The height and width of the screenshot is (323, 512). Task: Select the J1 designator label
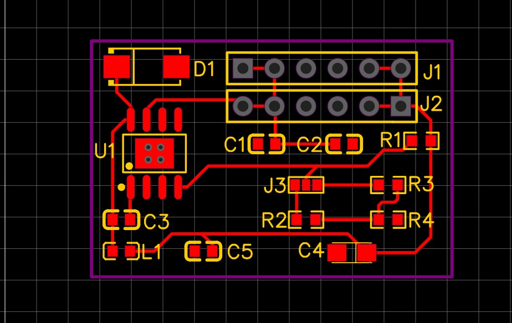coord(432,72)
